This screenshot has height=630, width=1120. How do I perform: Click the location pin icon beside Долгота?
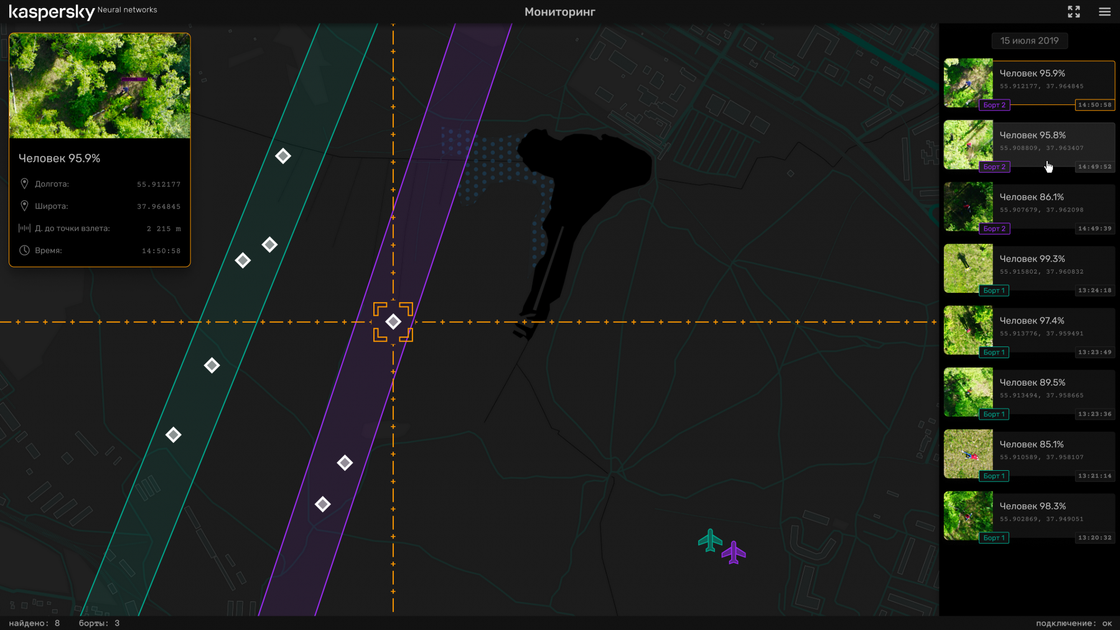pos(24,184)
